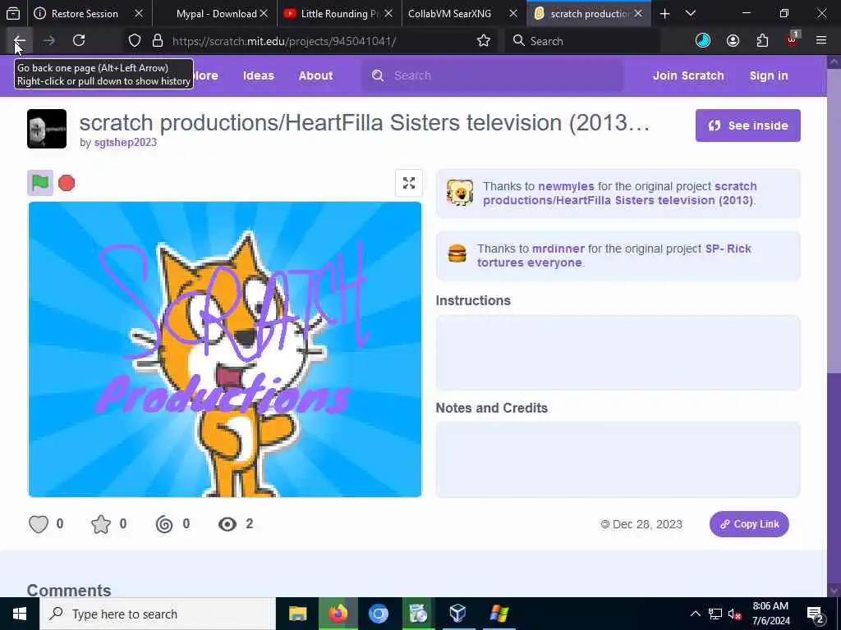Open the Firefox View icon
Screen dimensions: 841x630
(x=13, y=13)
